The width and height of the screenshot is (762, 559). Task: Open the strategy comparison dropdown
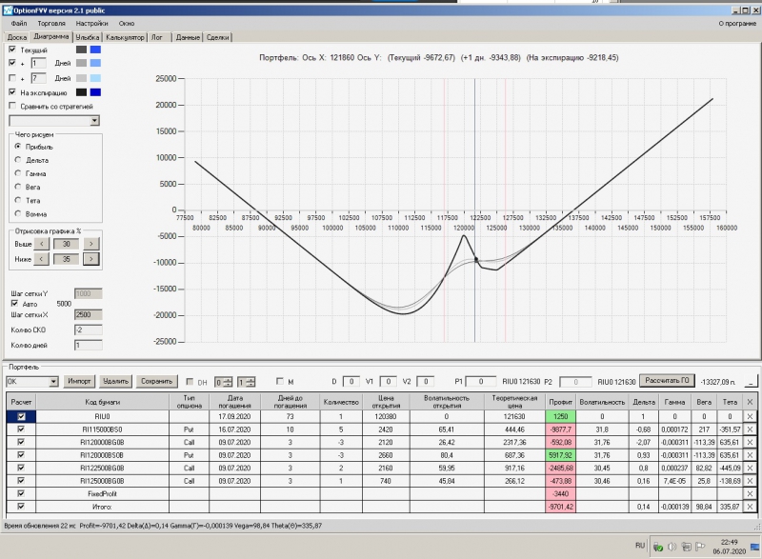[x=94, y=121]
